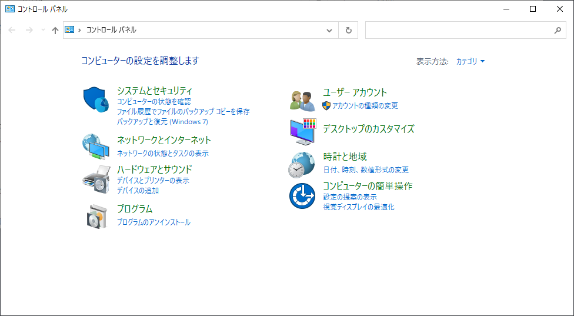Screen dimensions: 574x316
Task: Open プログラムのアンインストール link
Action: (x=153, y=222)
